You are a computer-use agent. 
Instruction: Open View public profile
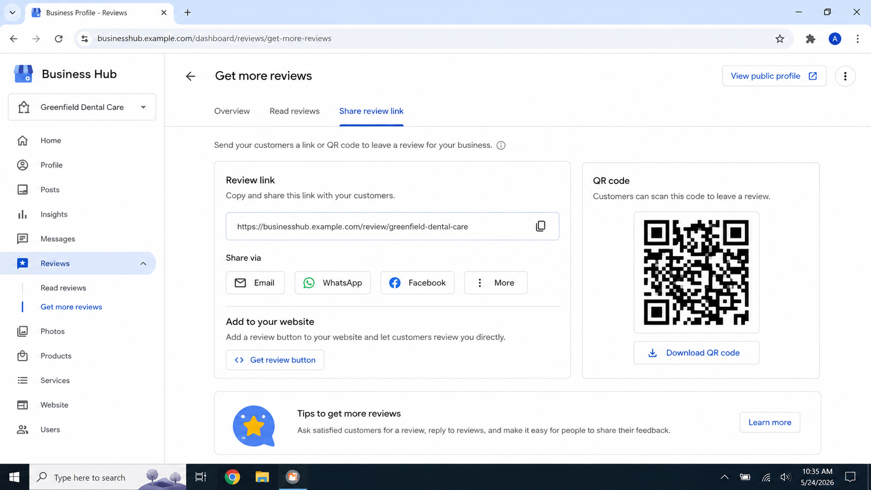tap(774, 76)
